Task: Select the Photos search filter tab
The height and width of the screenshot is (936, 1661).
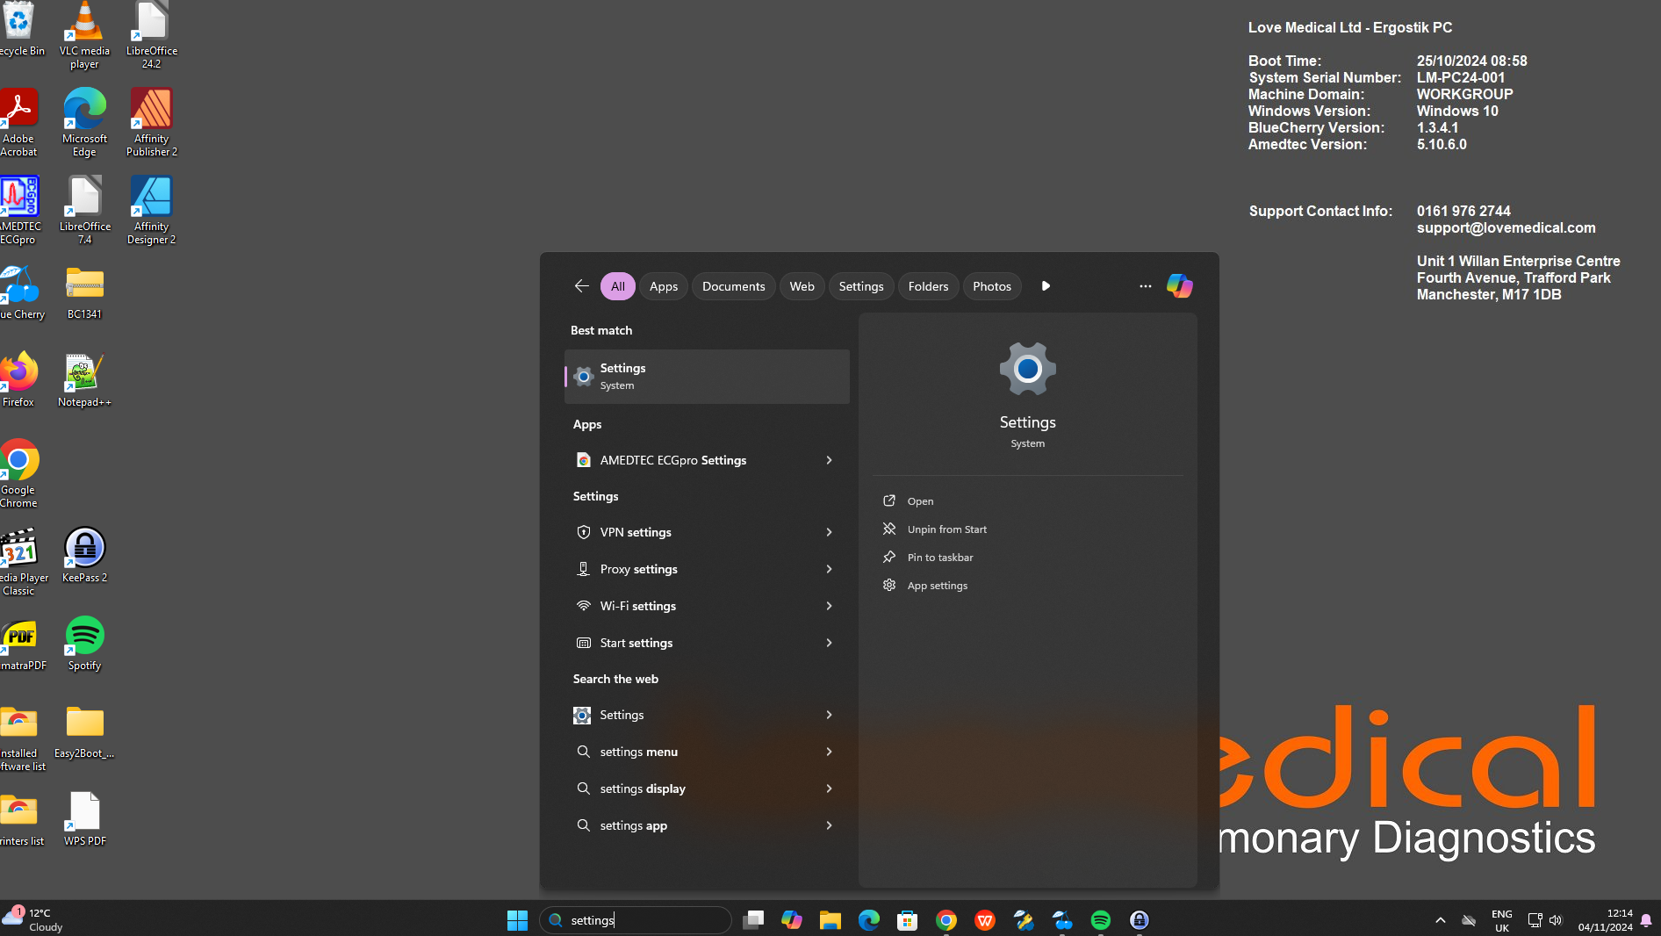Action: click(x=992, y=286)
